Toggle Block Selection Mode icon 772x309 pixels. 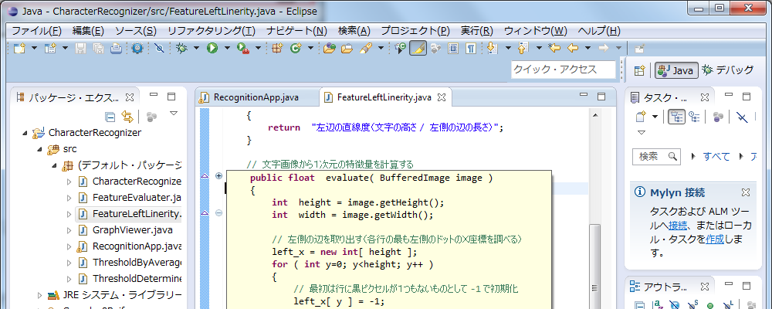click(453, 48)
